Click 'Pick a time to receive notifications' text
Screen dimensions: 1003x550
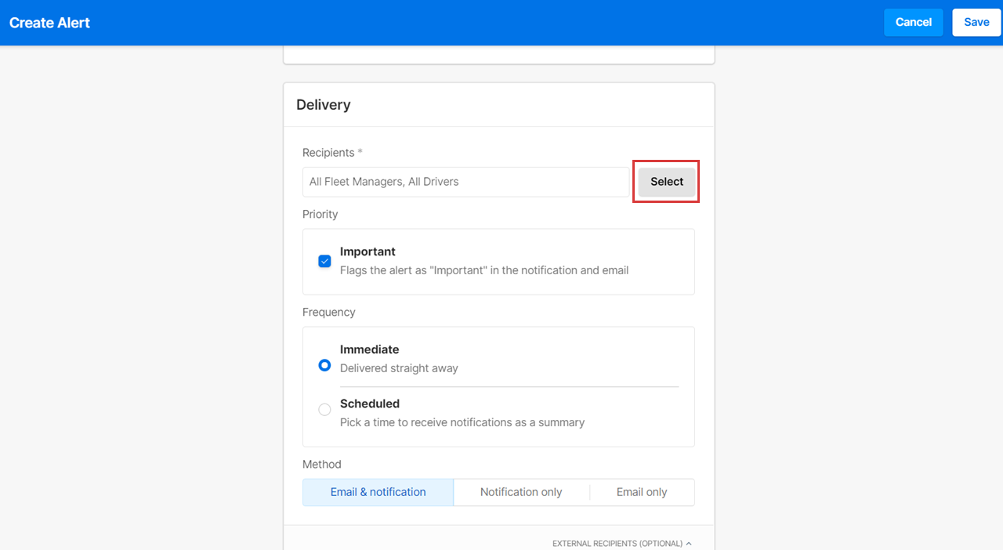[462, 422]
